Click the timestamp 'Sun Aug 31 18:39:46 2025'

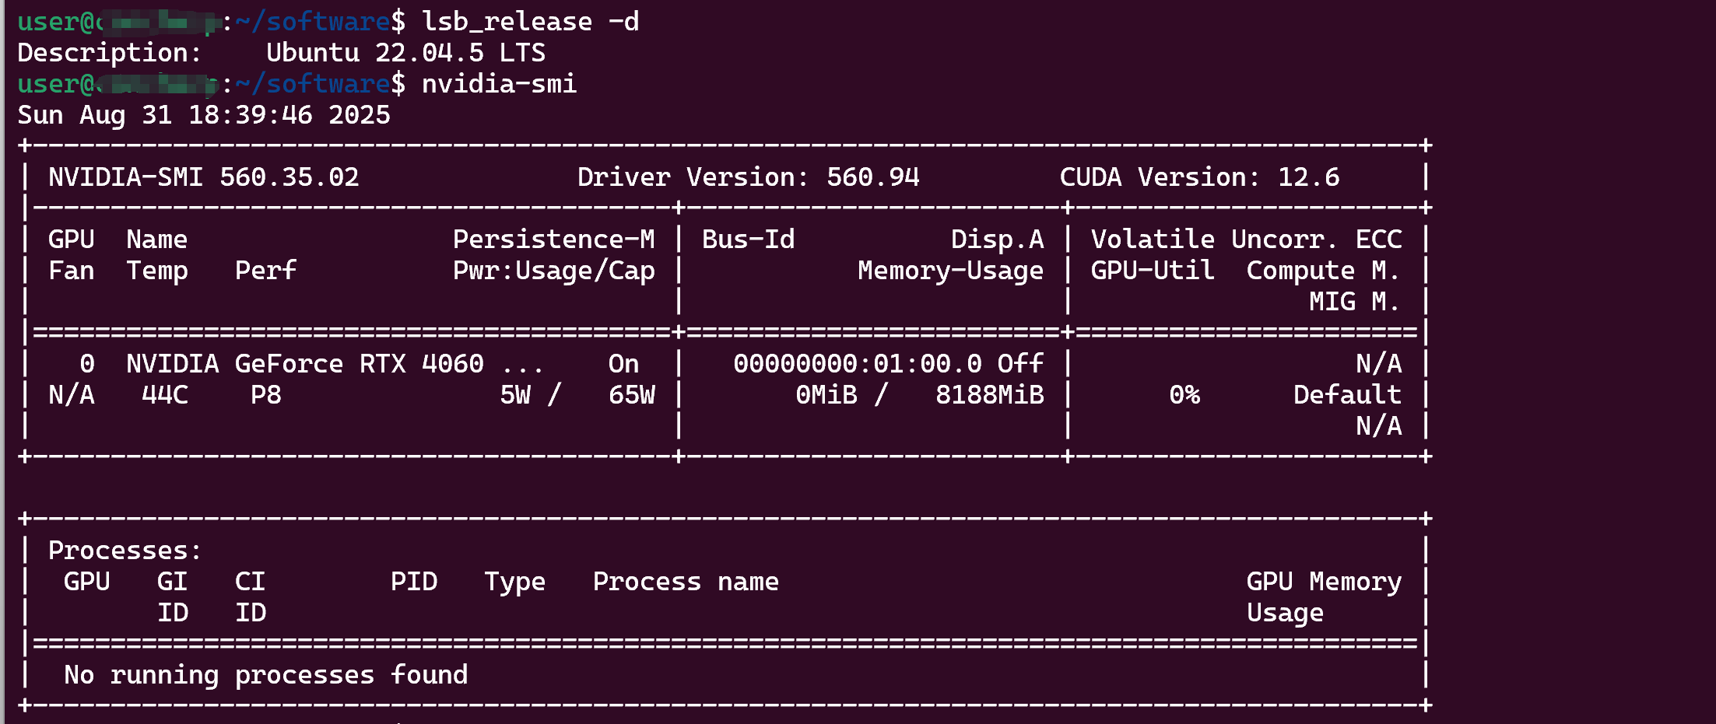click(204, 115)
